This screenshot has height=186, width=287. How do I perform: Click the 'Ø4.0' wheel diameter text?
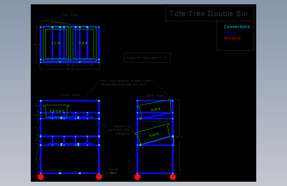coord(114,173)
